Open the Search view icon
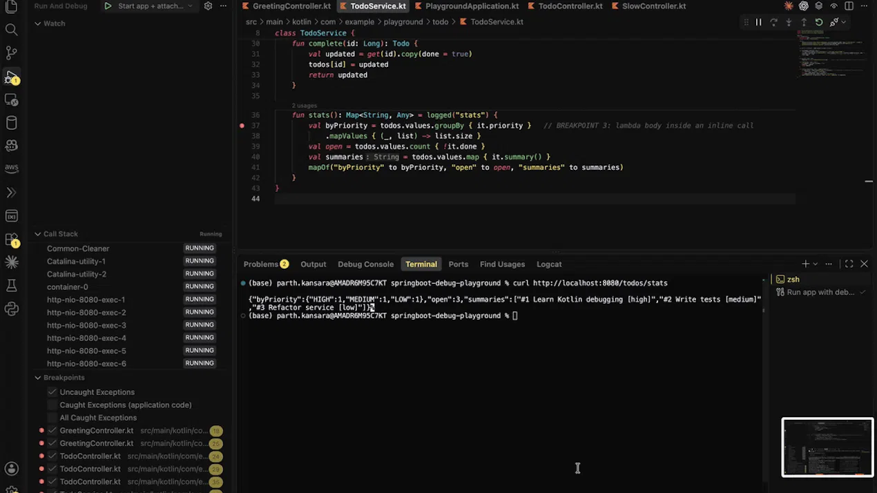Screen dimensions: 877x493 click(11, 30)
